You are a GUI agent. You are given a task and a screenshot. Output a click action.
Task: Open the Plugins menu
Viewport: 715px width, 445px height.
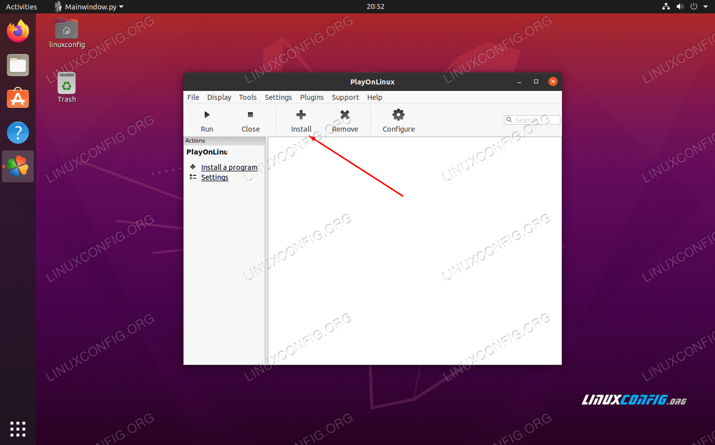point(312,97)
